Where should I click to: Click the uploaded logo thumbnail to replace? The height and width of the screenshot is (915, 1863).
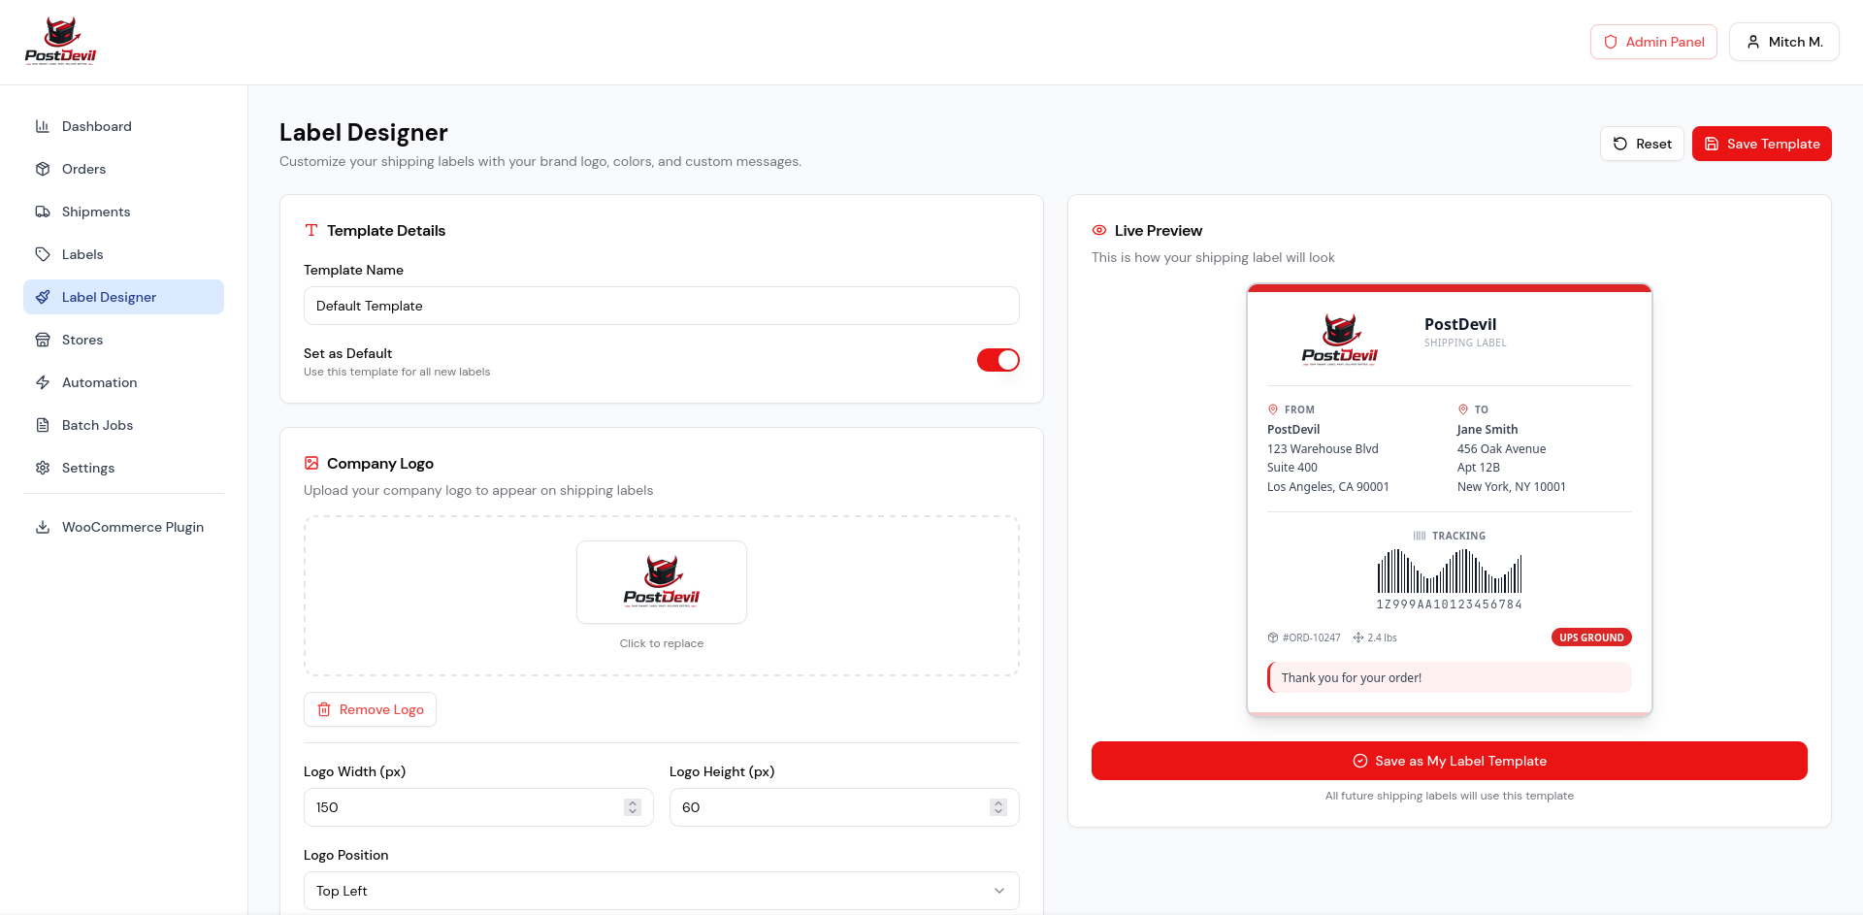click(662, 582)
